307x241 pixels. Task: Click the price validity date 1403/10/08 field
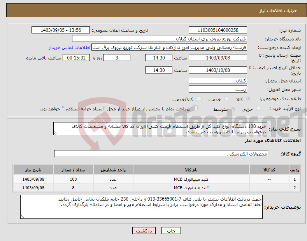click(x=218, y=70)
